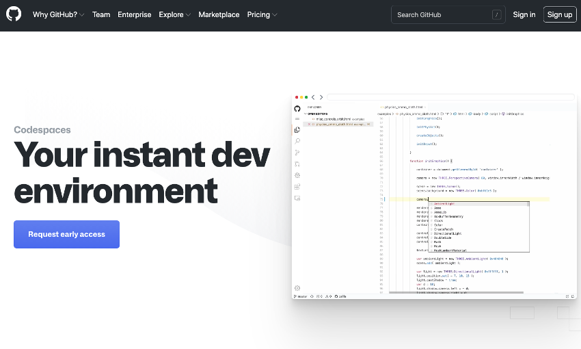
Task: Expand the Explore dropdown menu
Action: [174, 15]
